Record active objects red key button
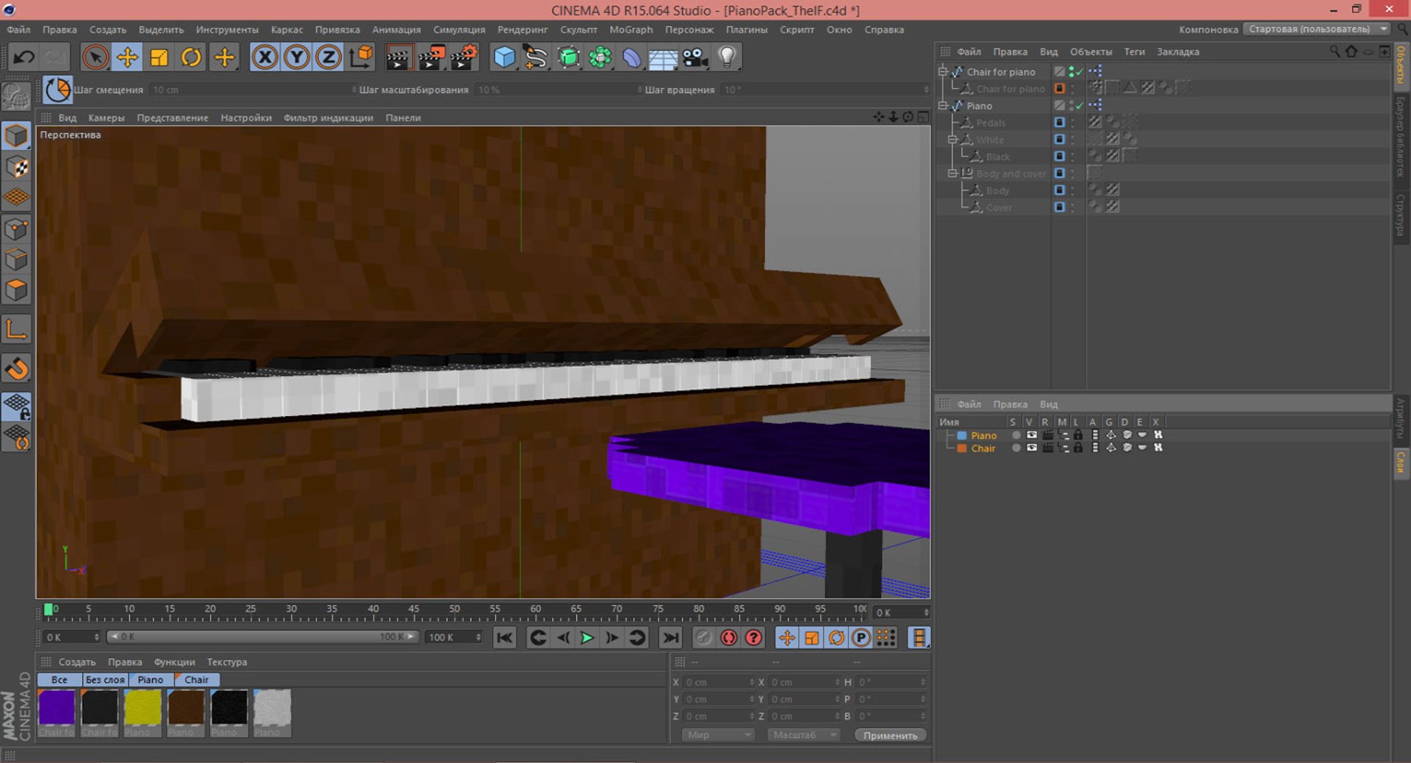Screen dimensions: 1411x763 coord(728,638)
